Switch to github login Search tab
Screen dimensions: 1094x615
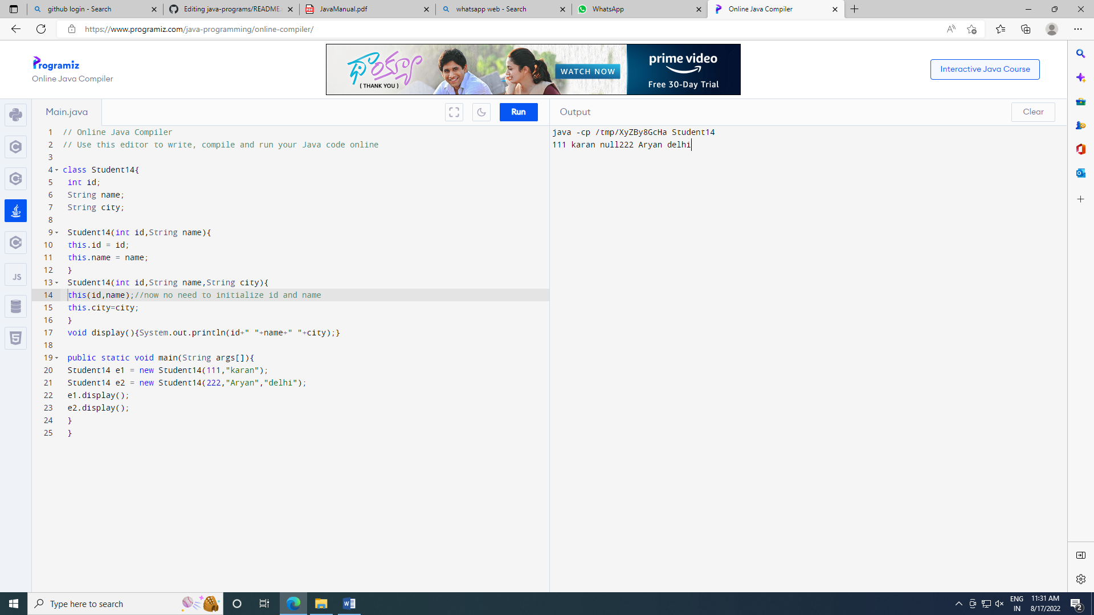pos(94,9)
